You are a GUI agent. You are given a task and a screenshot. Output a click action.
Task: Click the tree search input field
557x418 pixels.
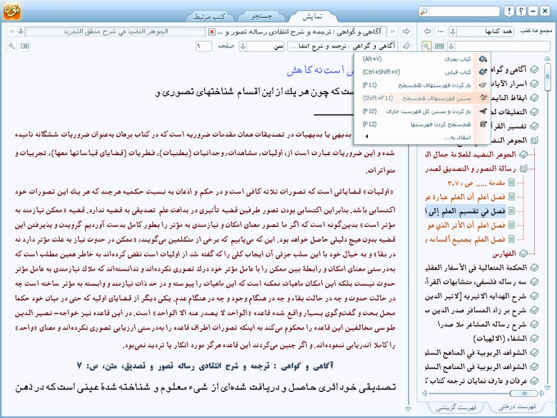(503, 46)
